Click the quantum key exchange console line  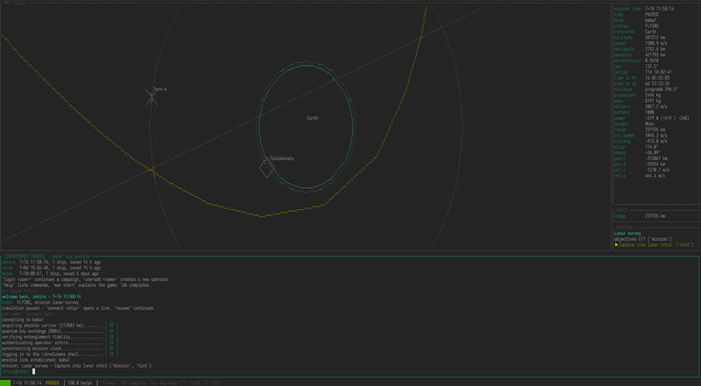point(60,331)
